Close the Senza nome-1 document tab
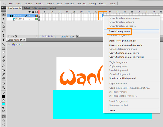Screen dimensions: 163x127 coord(24,40)
